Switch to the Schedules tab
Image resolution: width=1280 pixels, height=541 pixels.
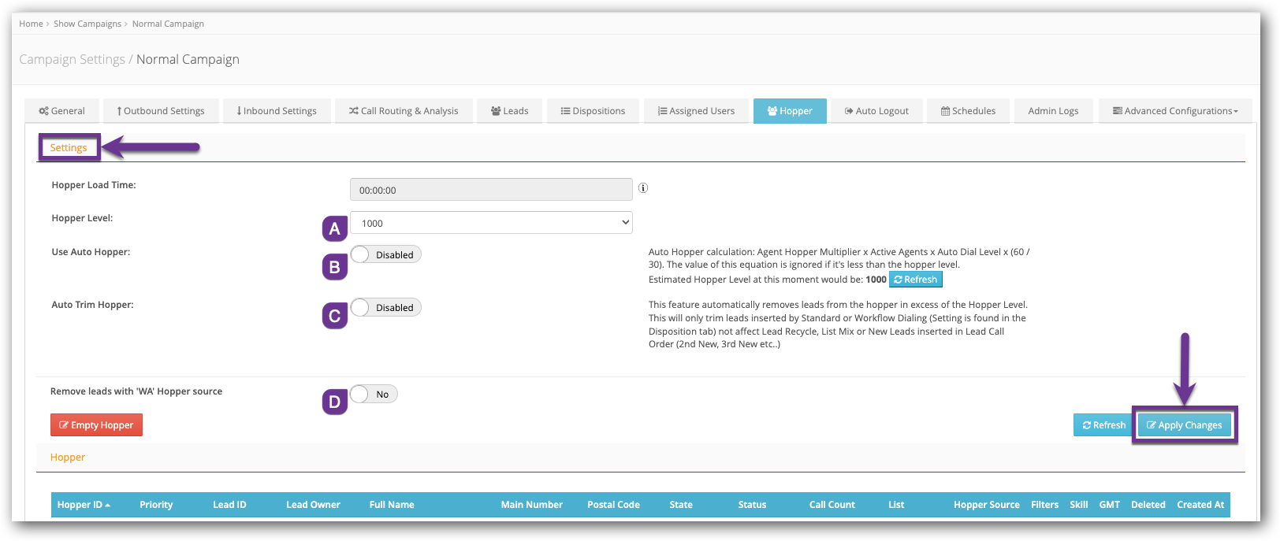pos(968,111)
